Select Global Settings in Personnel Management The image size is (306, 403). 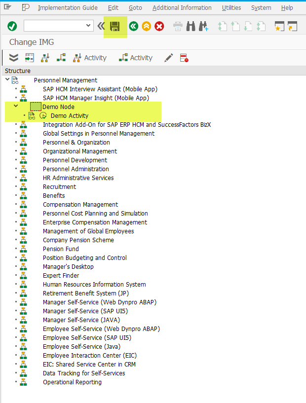point(99,133)
